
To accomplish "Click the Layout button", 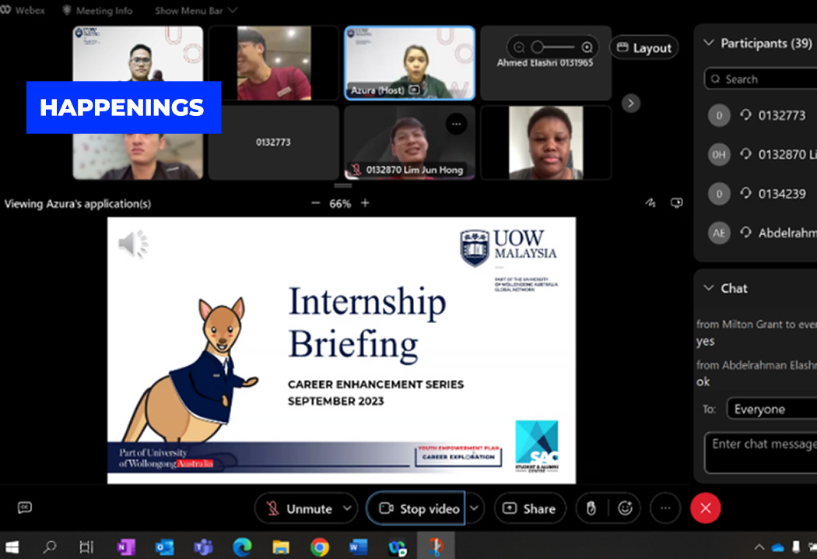I will 643,47.
